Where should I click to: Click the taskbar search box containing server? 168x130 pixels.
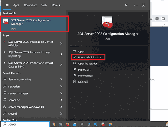point(25,124)
